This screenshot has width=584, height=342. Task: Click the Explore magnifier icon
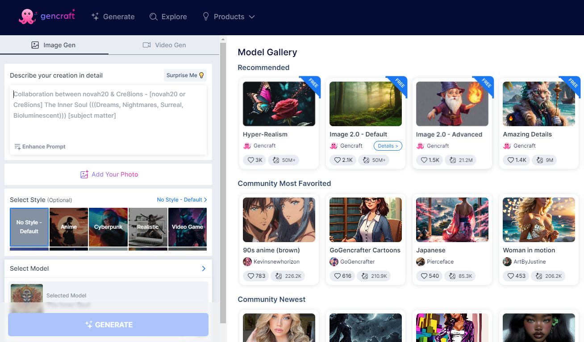tap(153, 16)
